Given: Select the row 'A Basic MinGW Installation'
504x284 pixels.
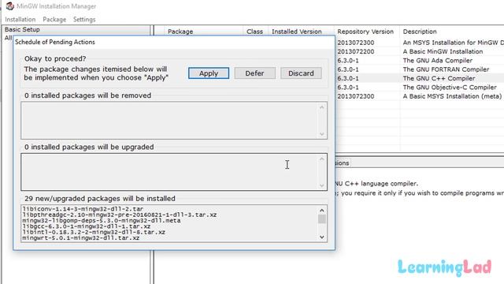Looking at the screenshot, I should 421,51.
